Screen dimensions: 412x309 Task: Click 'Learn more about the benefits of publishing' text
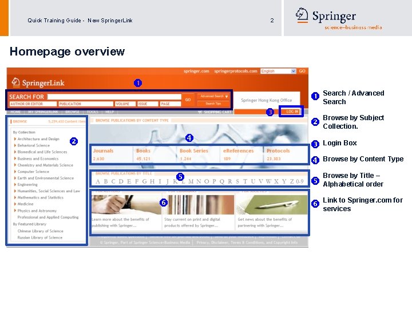pyautogui.click(x=120, y=222)
